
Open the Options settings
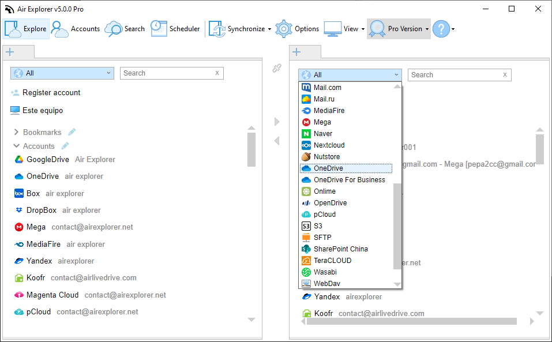point(297,29)
